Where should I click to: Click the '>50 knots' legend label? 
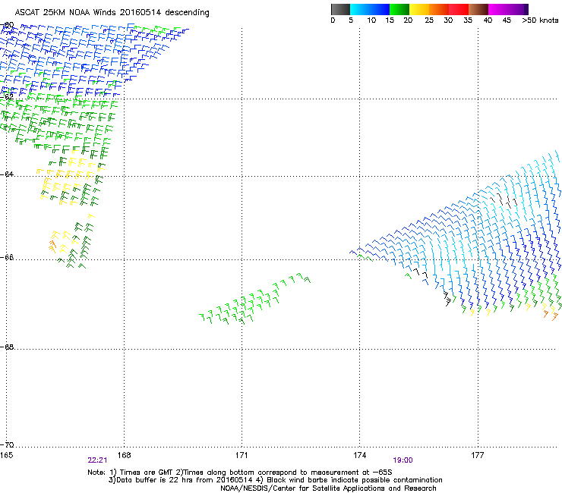coord(540,20)
